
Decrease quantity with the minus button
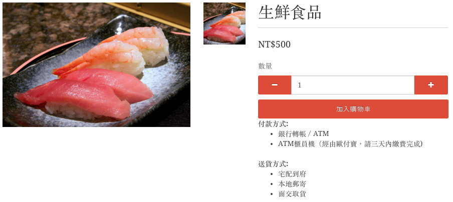[275, 85]
